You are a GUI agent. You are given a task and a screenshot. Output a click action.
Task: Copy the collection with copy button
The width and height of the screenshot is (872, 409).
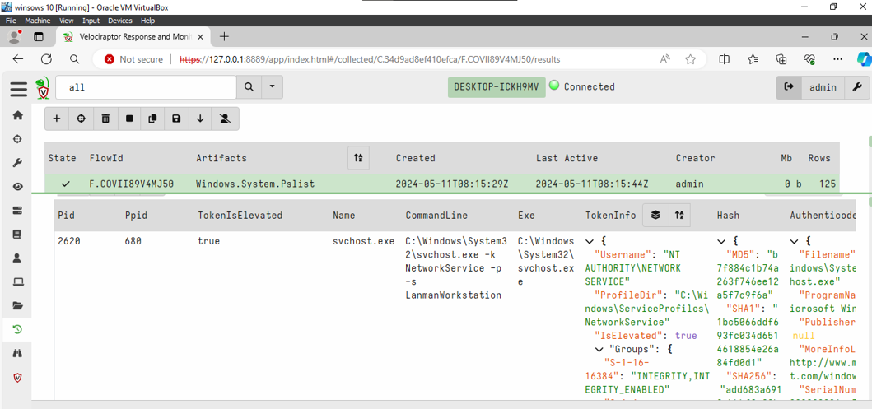pos(153,119)
